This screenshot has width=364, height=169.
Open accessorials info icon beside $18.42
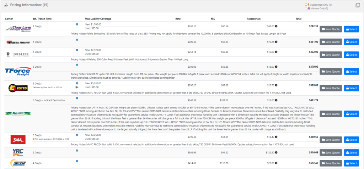pyautogui.click(x=276, y=137)
